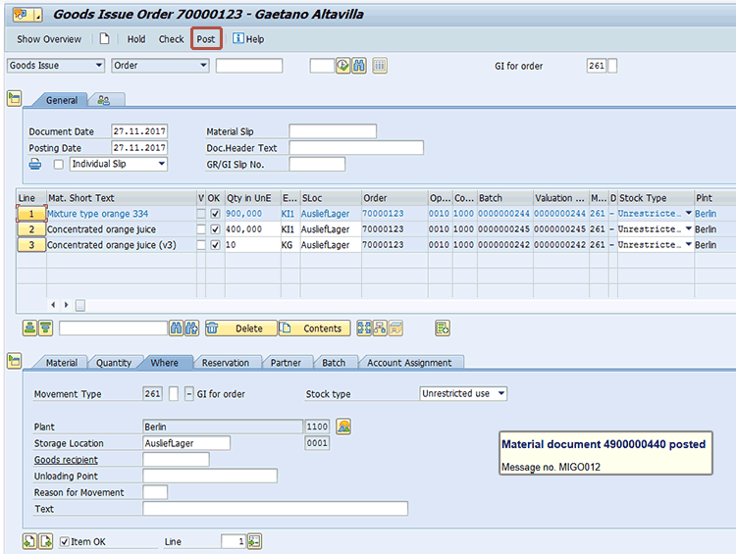Image resolution: width=736 pixels, height=554 pixels.
Task: Click the Contents button under the item table
Action: (313, 328)
